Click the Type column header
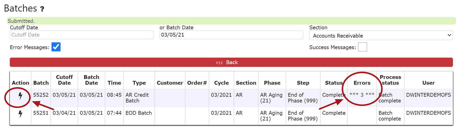The width and height of the screenshot is (461, 130). click(139, 83)
